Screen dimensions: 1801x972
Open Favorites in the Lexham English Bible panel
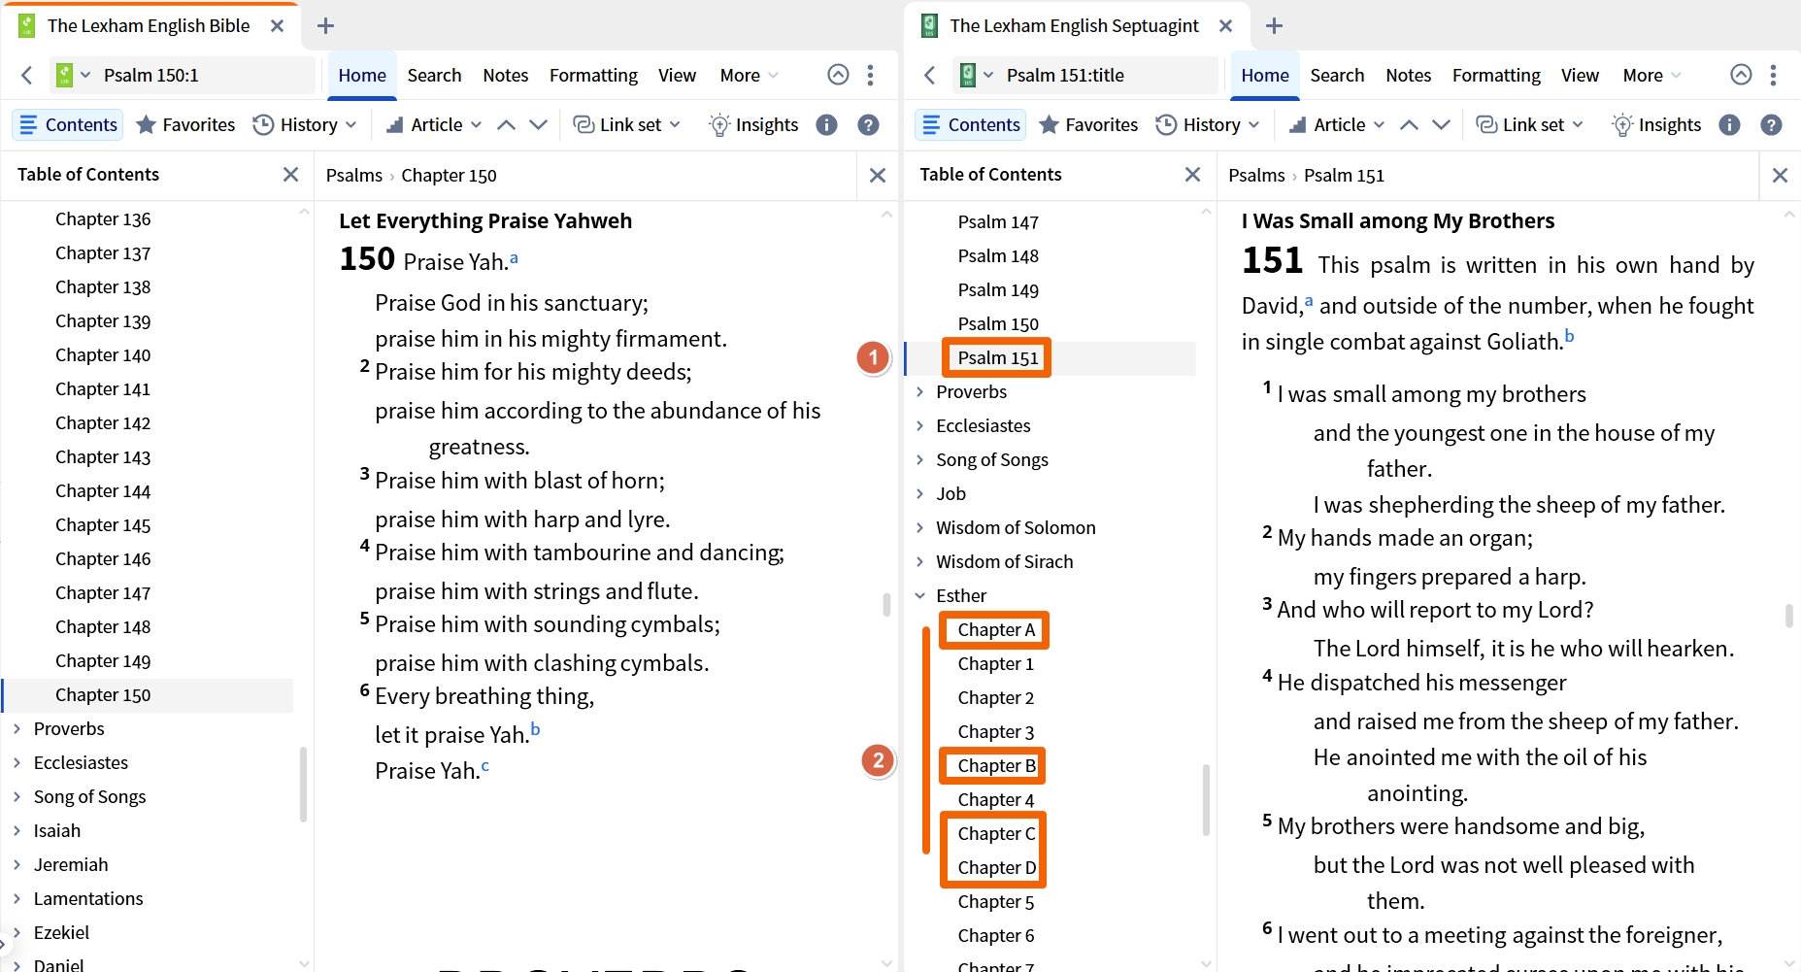tap(185, 124)
